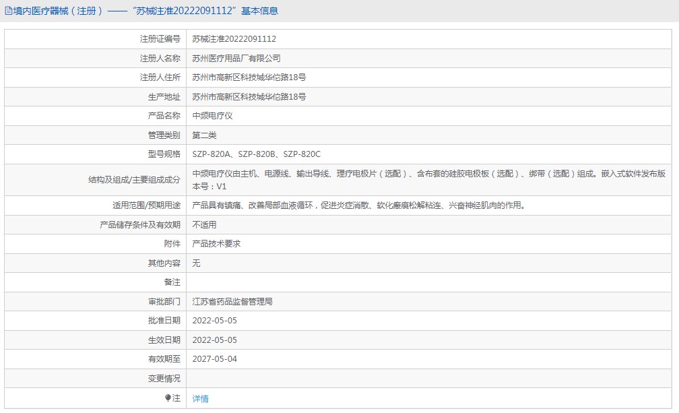
Task: Click the 适用范围/预期用途 label
Action: pos(146,205)
